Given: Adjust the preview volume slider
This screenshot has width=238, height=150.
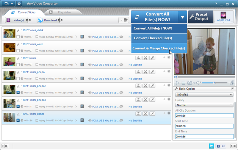Looking at the screenshot, I should 214,83.
